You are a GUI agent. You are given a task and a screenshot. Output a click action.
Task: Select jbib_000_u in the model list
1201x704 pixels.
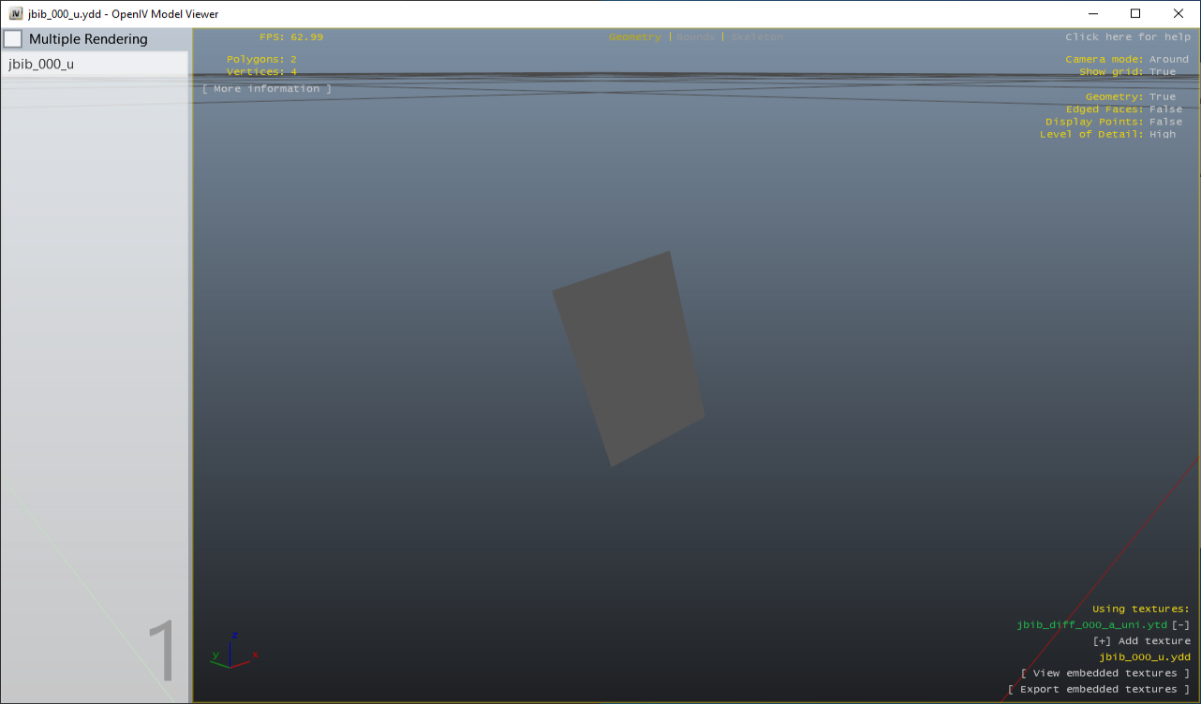click(x=42, y=64)
